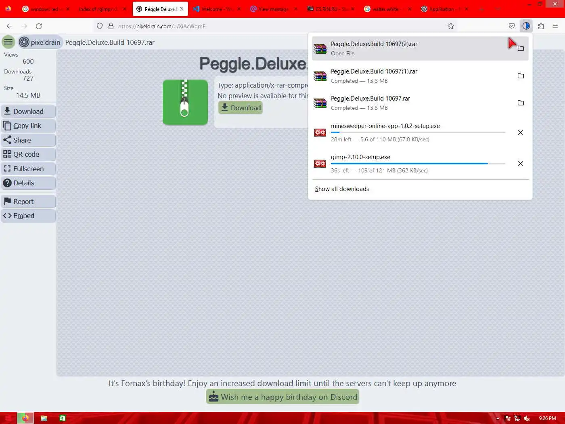Click the pixeldrain home logo
The width and height of the screenshot is (565, 424).
[40, 42]
